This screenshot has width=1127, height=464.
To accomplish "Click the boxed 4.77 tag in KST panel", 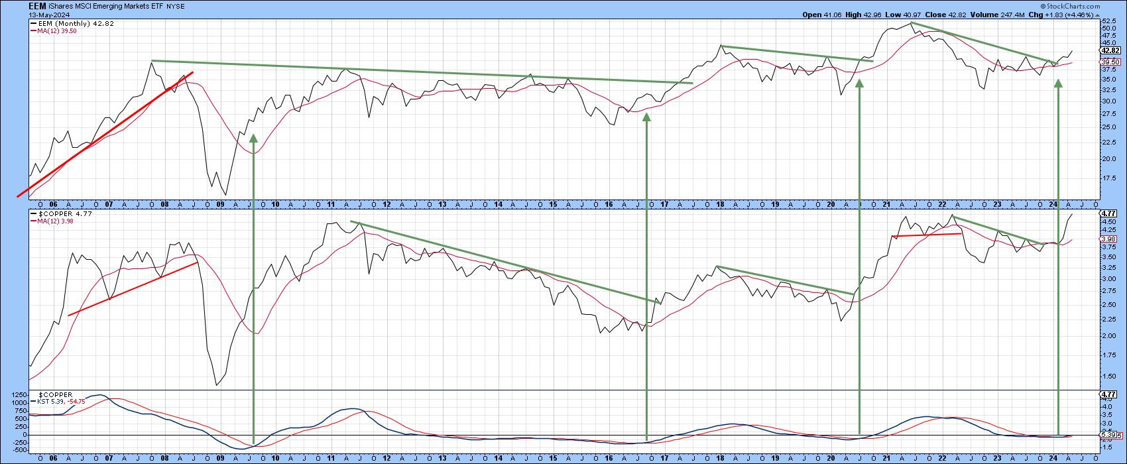I will pos(1108,394).
